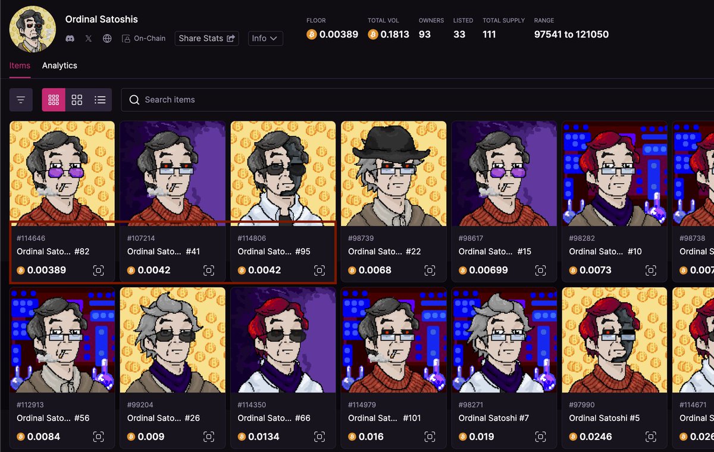The width and height of the screenshot is (714, 452).
Task: Click inscription number #114646
Action: coord(31,238)
